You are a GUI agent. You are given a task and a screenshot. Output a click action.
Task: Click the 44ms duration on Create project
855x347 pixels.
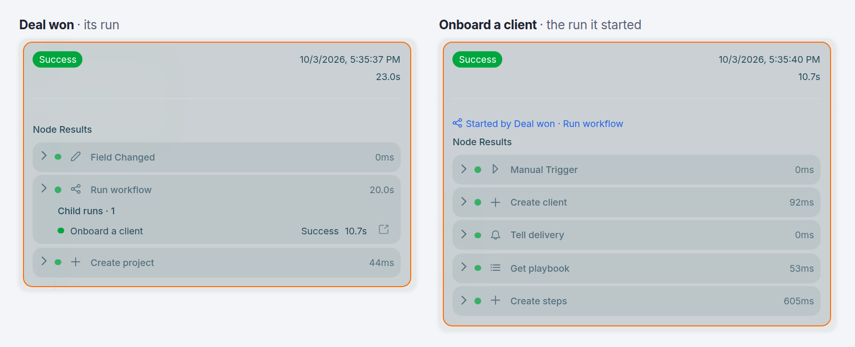(x=381, y=263)
